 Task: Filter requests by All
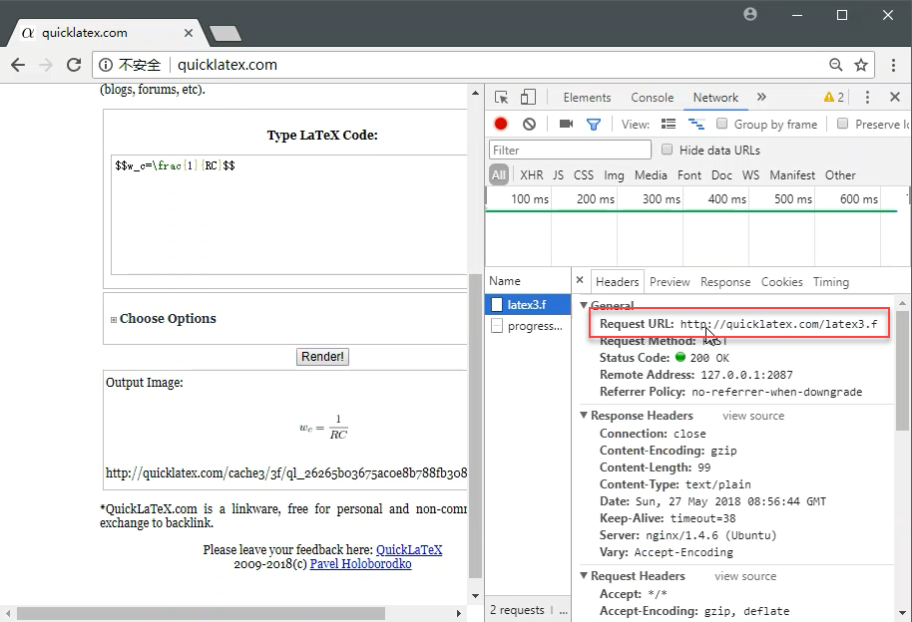[x=499, y=175]
